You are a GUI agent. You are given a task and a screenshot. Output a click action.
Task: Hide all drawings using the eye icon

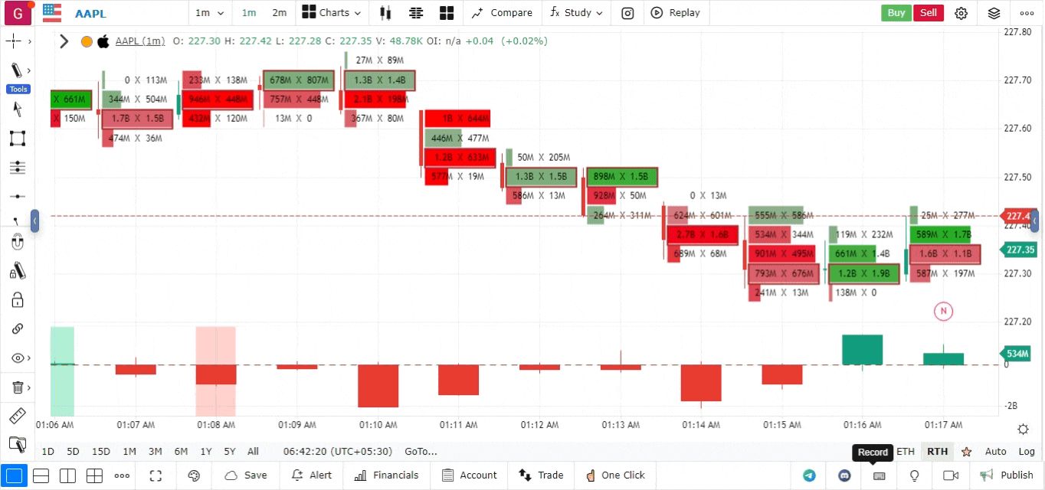coord(17,358)
